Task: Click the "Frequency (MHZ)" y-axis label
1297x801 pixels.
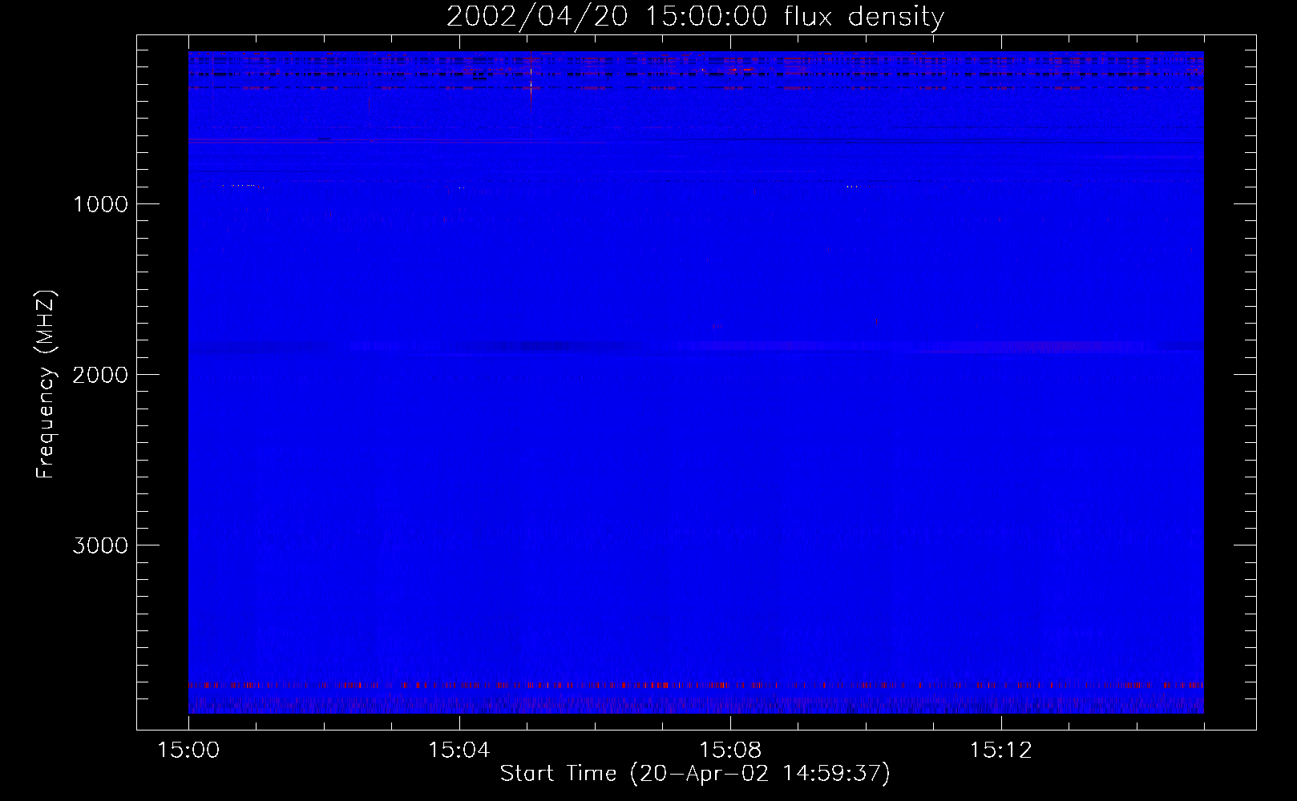Action: pos(46,384)
